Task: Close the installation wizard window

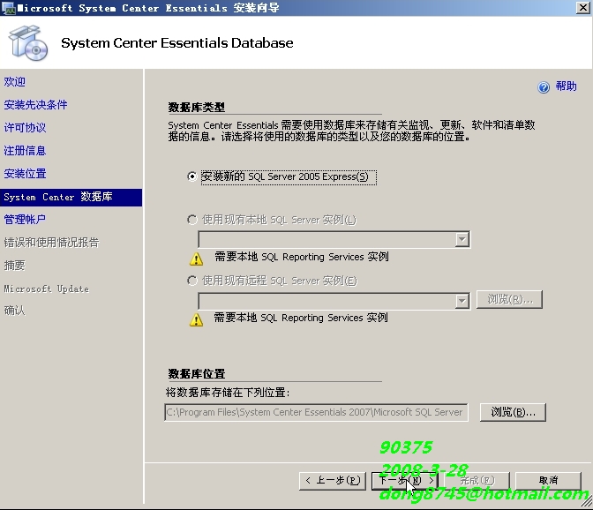Action: point(582,8)
